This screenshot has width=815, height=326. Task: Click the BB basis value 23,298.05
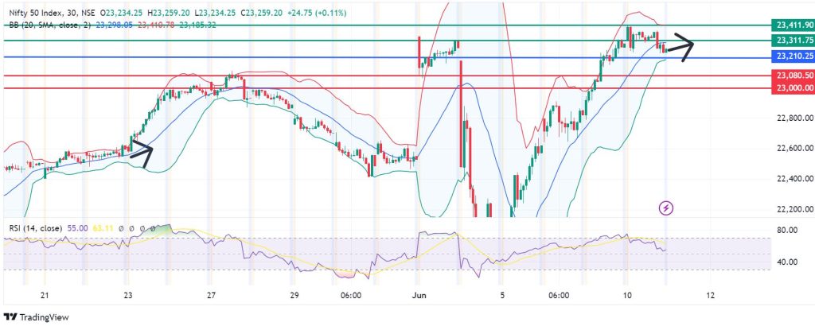[x=115, y=25]
